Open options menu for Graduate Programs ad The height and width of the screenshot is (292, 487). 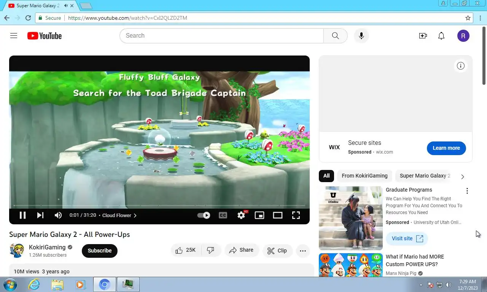(x=467, y=191)
